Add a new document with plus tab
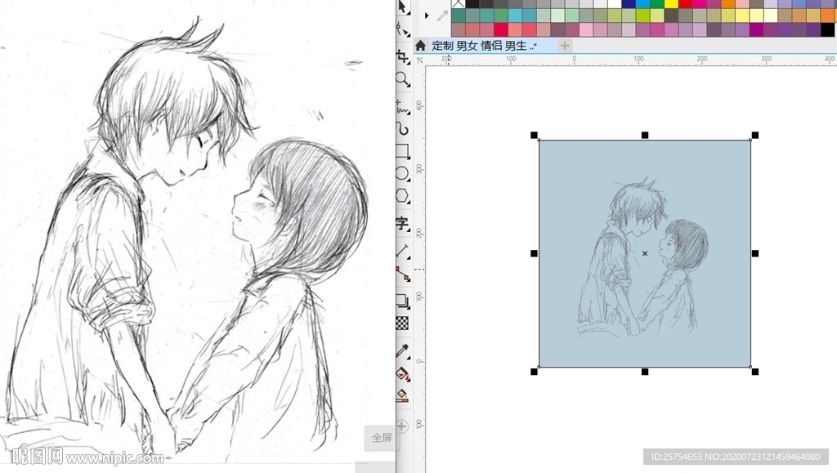837x473 pixels. (565, 46)
